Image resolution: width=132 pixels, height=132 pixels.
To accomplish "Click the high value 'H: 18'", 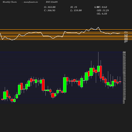I will (74, 7).
